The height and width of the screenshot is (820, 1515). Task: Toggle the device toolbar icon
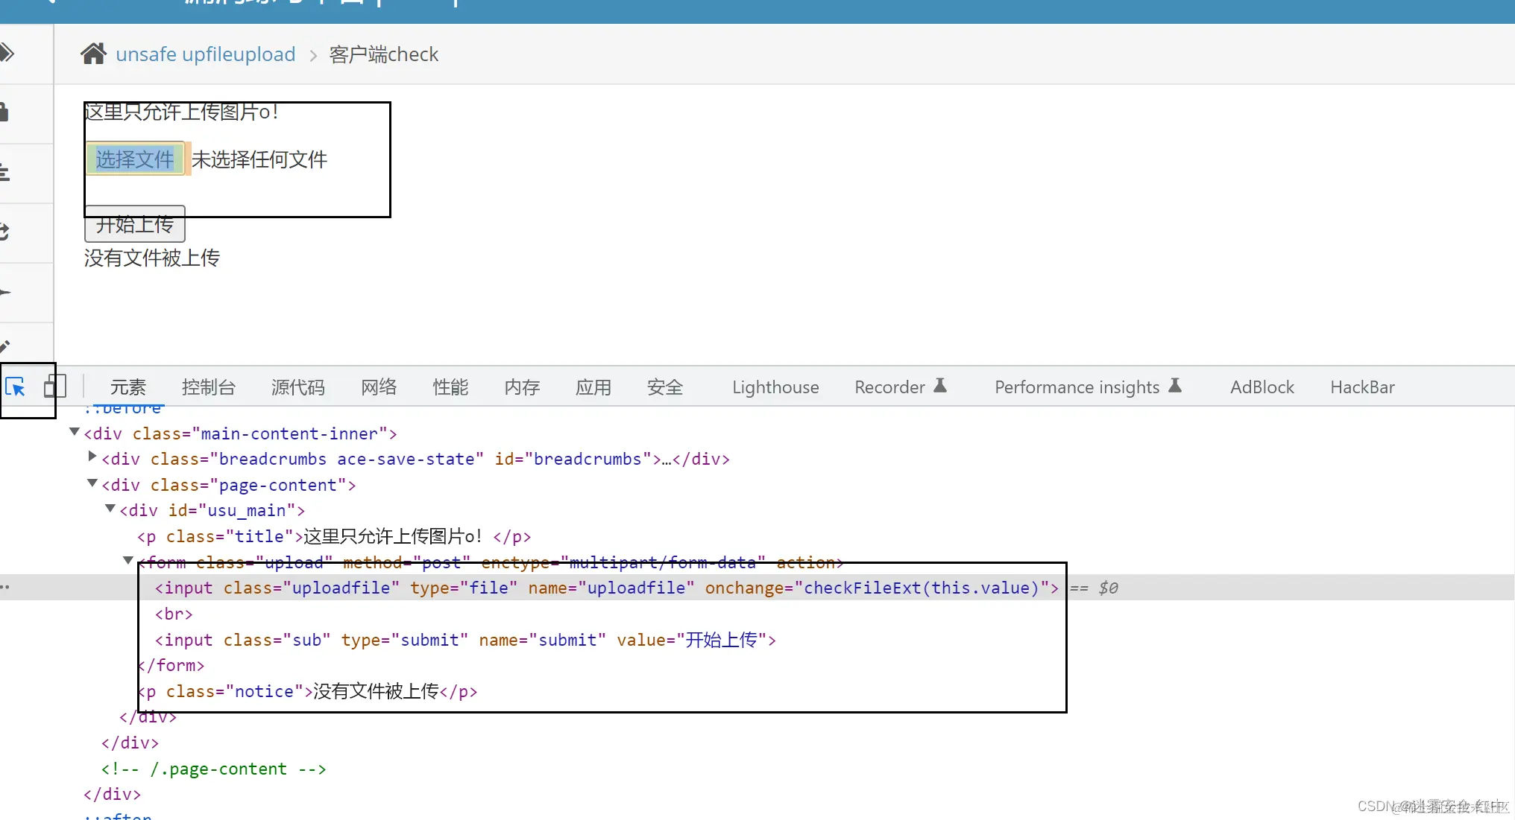pyautogui.click(x=54, y=387)
